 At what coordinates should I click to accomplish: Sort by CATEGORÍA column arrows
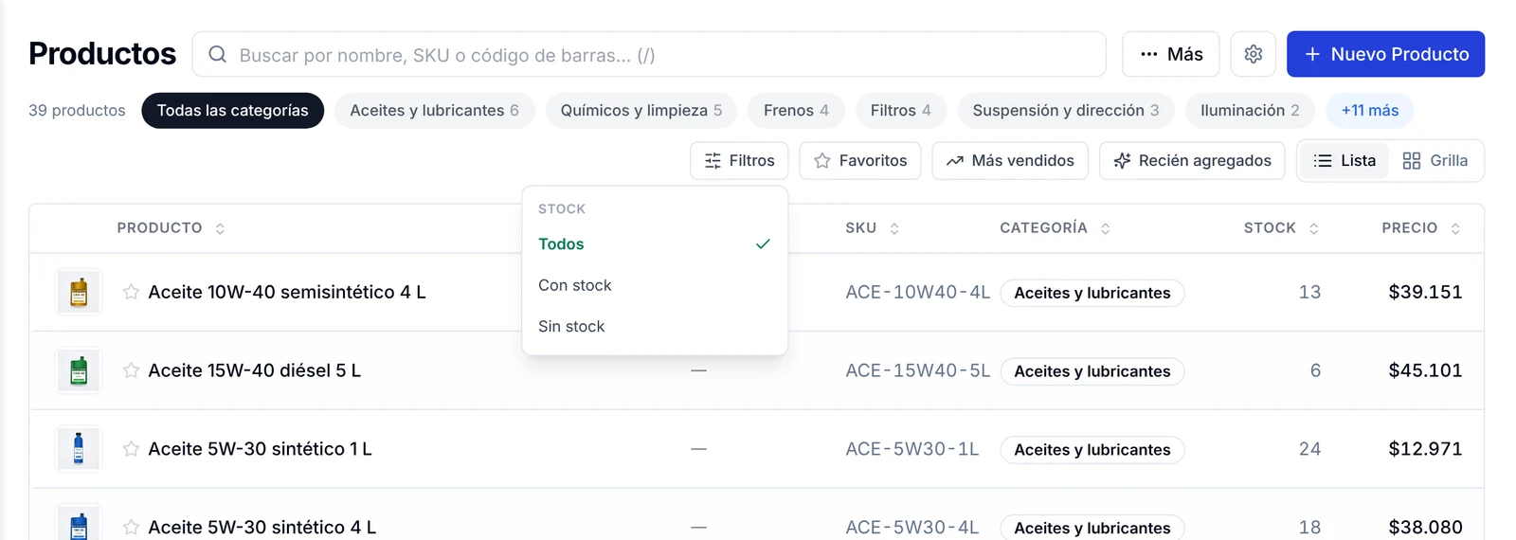(x=1105, y=228)
